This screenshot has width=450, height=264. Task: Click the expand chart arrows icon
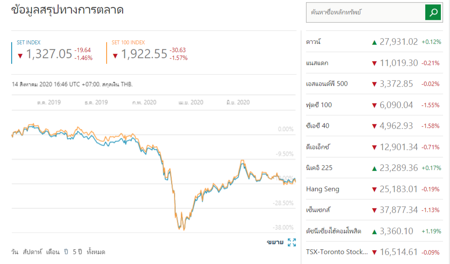[x=292, y=242]
